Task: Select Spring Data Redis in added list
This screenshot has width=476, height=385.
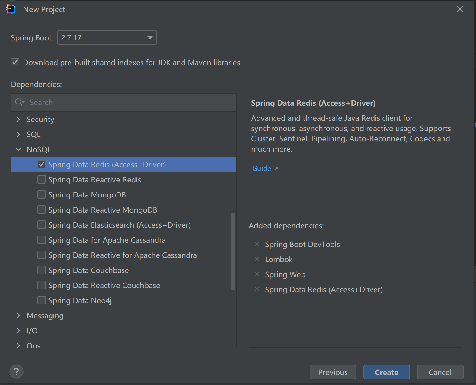Action: click(x=324, y=290)
